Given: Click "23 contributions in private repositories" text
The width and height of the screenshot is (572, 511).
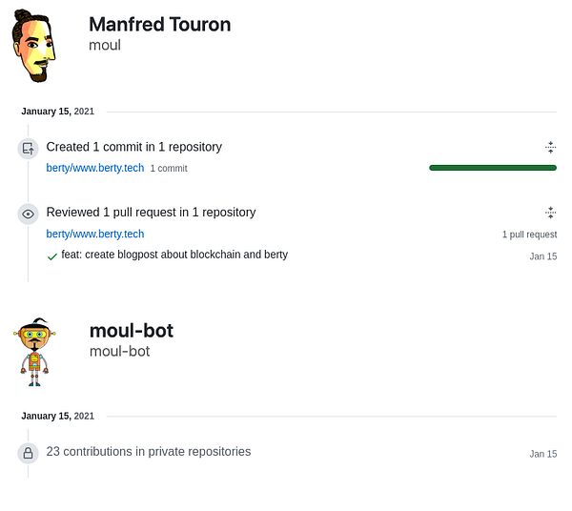Looking at the screenshot, I should pyautogui.click(x=148, y=451).
